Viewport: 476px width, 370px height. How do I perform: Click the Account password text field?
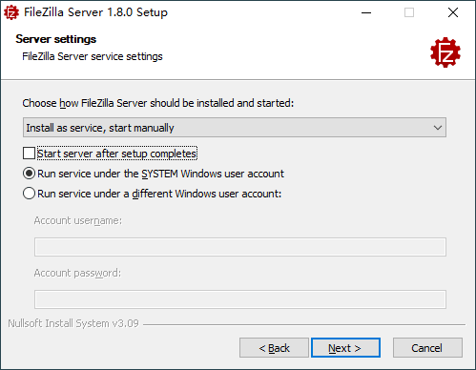click(x=240, y=299)
